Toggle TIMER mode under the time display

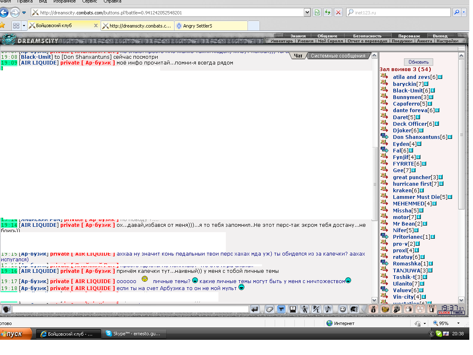458,313
